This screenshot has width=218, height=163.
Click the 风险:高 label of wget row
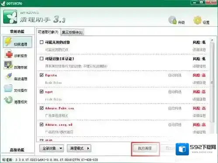[x=199, y=92]
